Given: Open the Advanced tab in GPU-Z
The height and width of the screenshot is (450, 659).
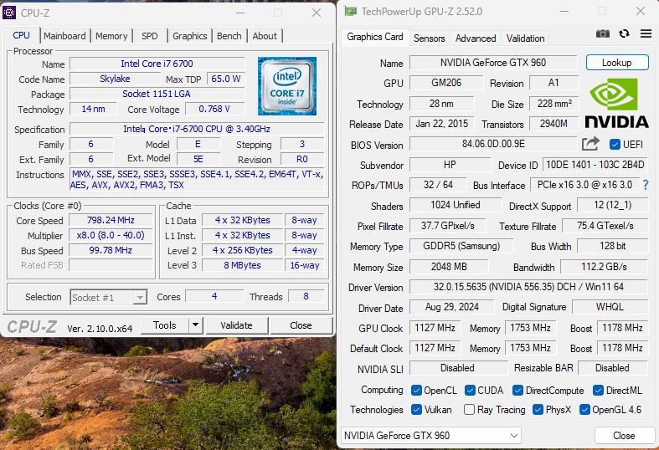Looking at the screenshot, I should 476,38.
